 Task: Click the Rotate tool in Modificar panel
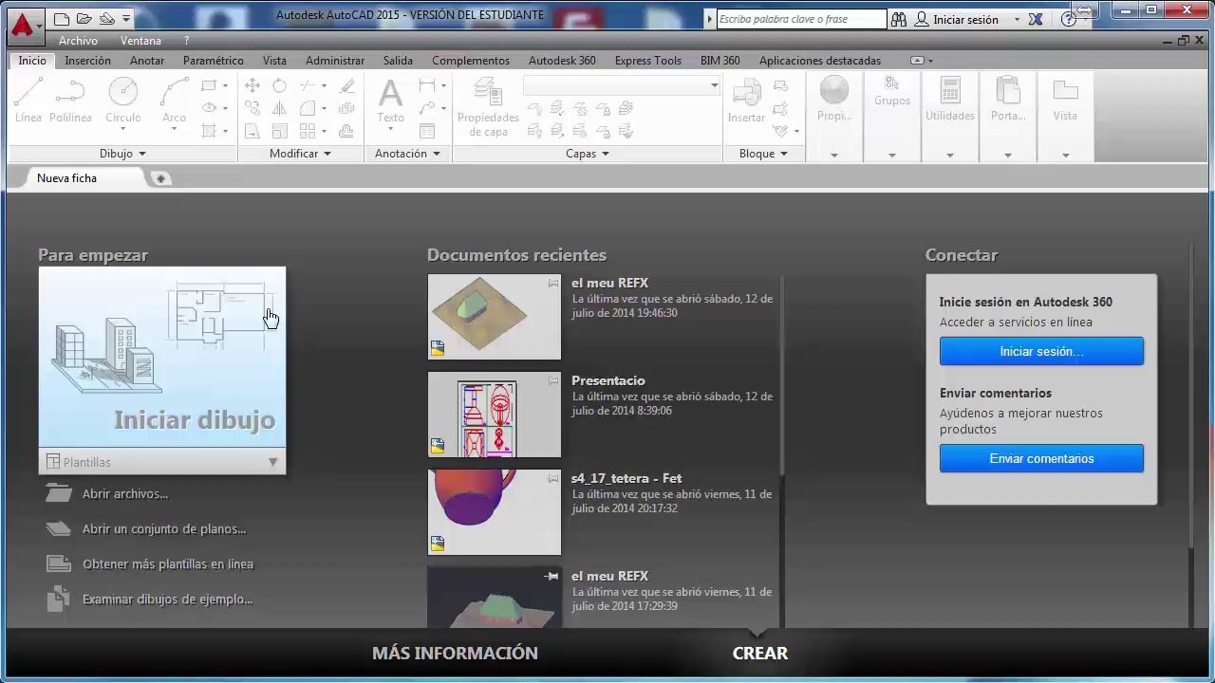(279, 85)
